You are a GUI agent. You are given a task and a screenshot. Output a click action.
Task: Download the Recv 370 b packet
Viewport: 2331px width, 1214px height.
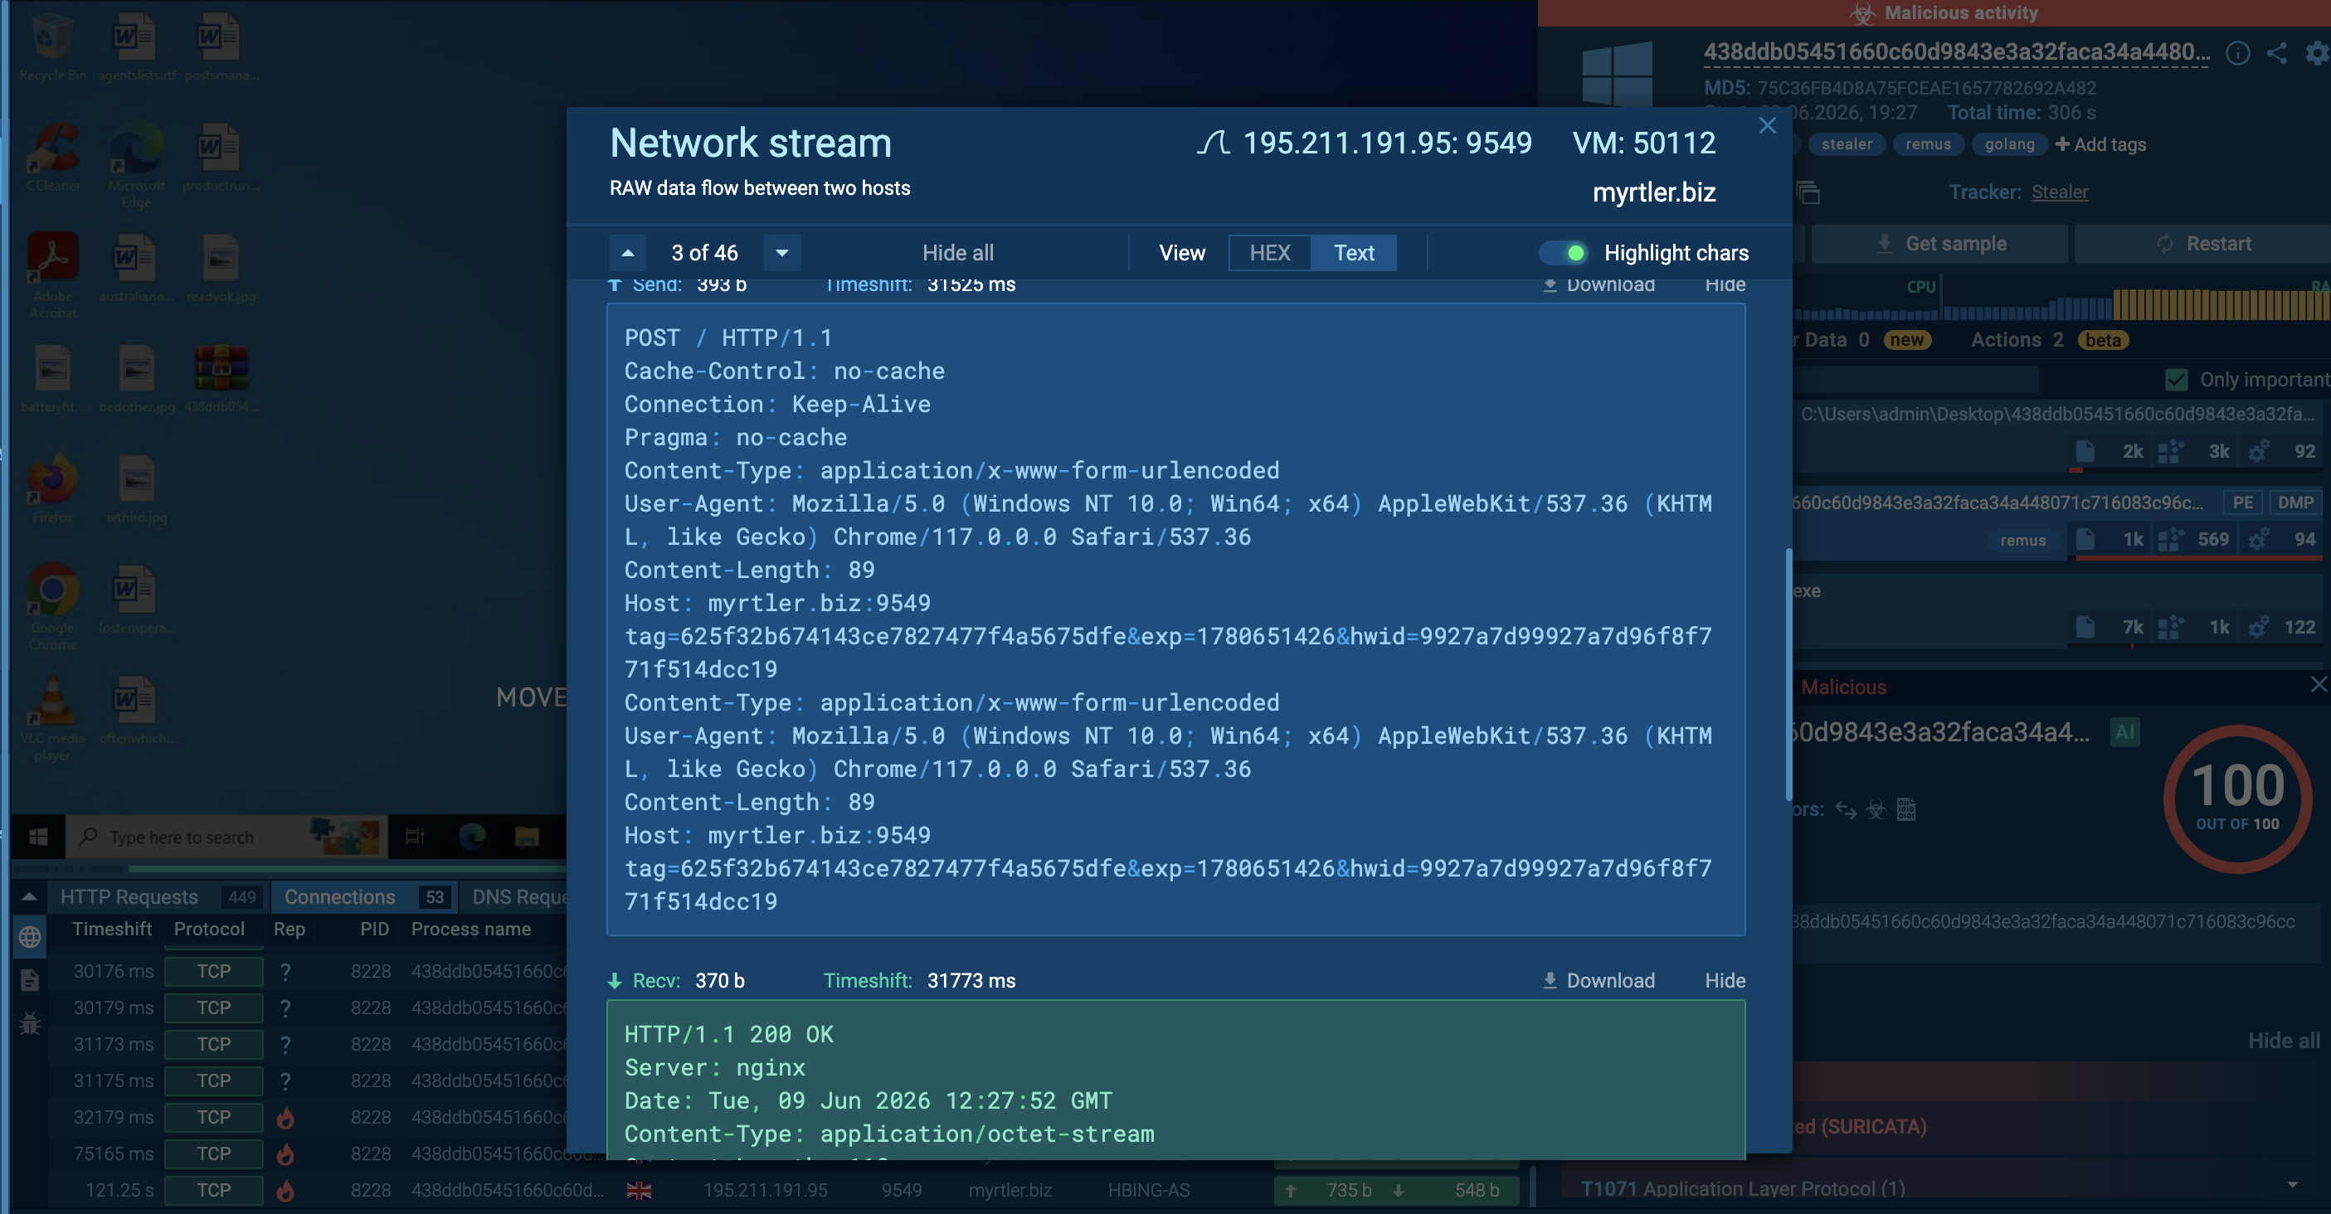pyautogui.click(x=1599, y=981)
